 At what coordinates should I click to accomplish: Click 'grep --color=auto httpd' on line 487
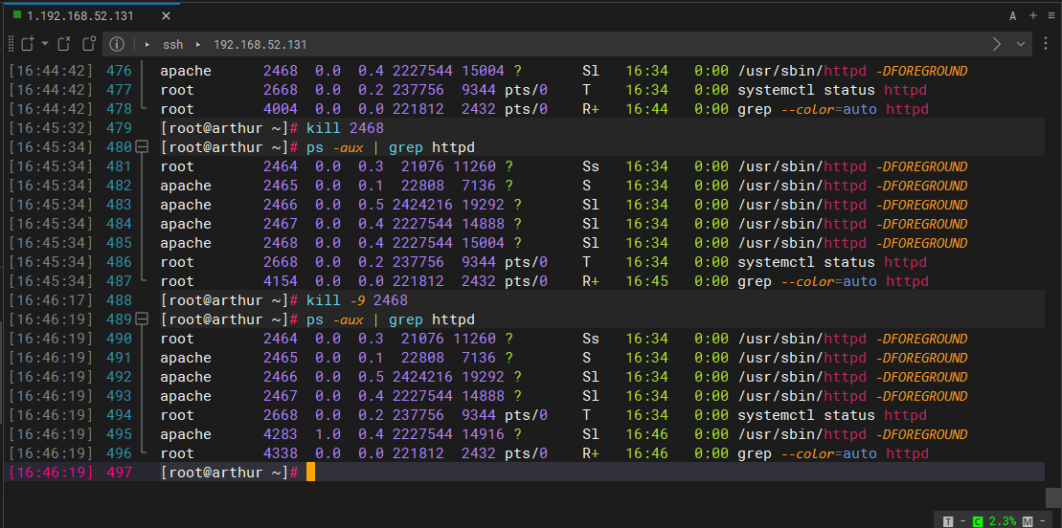point(832,281)
